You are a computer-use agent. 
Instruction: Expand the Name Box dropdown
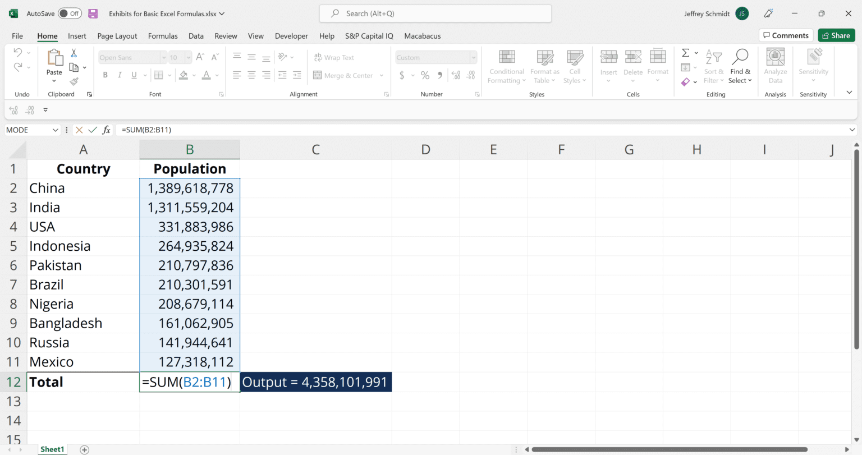click(x=54, y=130)
